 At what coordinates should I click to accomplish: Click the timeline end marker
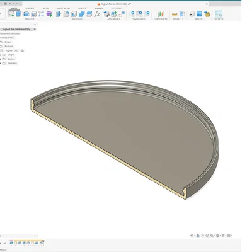(x=43, y=243)
